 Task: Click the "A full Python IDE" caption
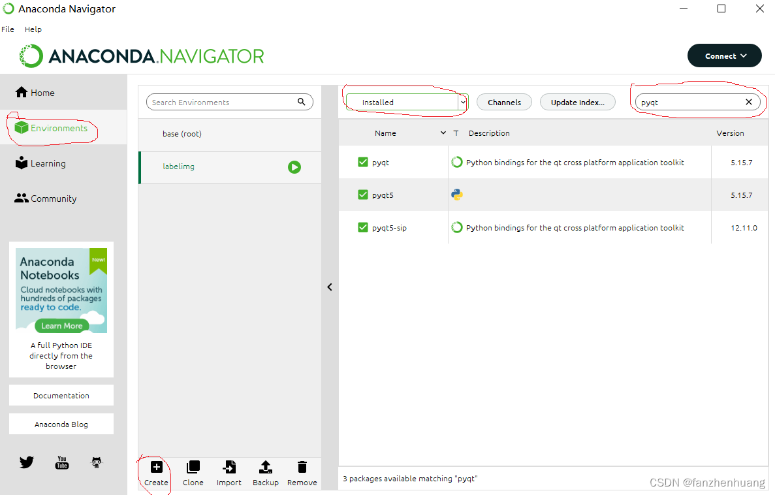(x=61, y=355)
